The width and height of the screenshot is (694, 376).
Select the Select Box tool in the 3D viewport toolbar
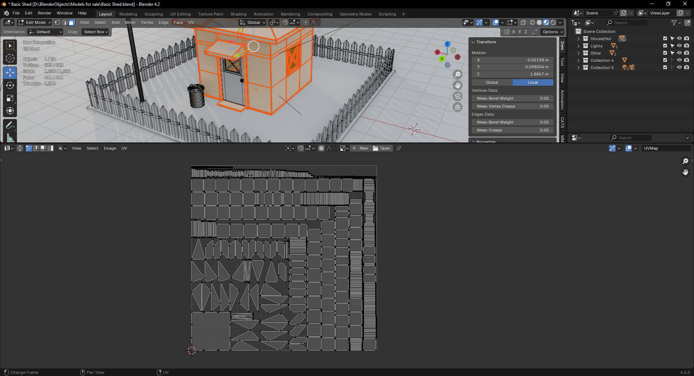(10, 46)
